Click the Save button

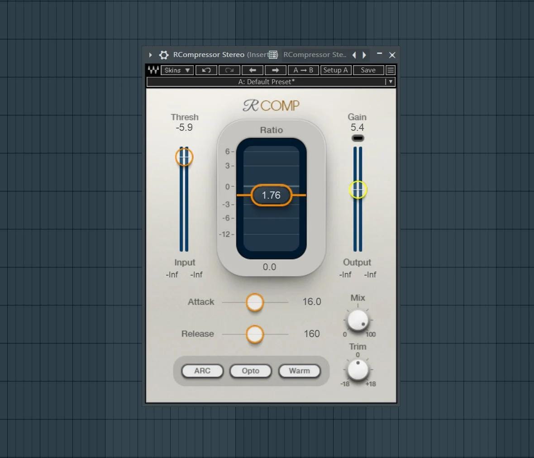point(368,70)
